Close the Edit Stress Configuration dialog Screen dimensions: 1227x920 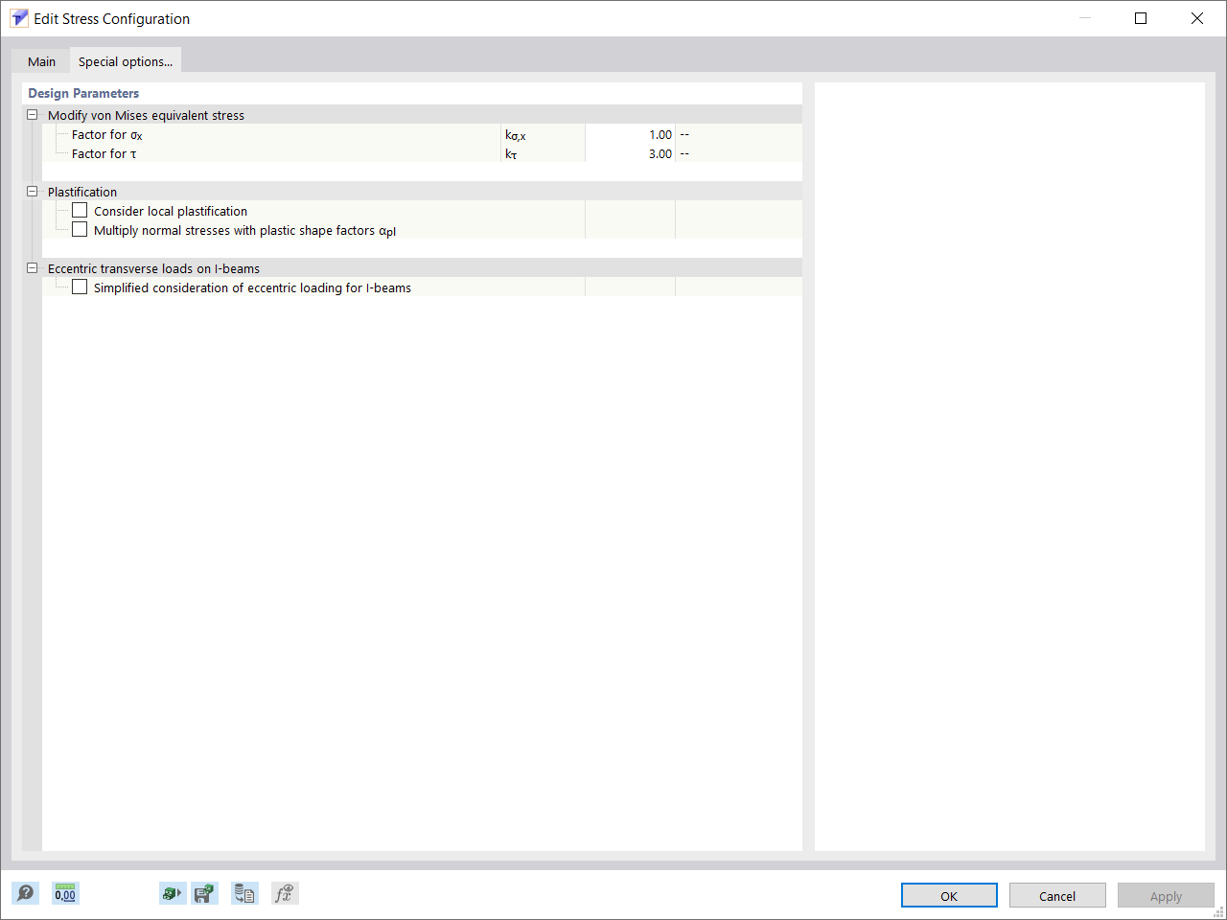[x=1197, y=18]
